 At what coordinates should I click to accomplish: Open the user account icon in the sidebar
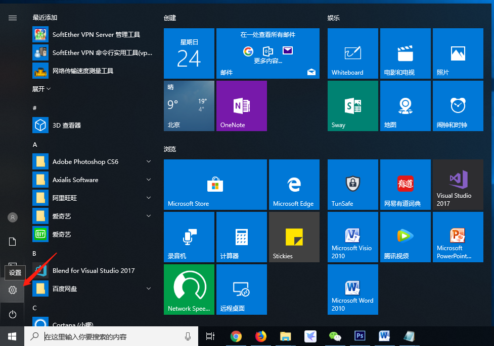[x=12, y=217]
